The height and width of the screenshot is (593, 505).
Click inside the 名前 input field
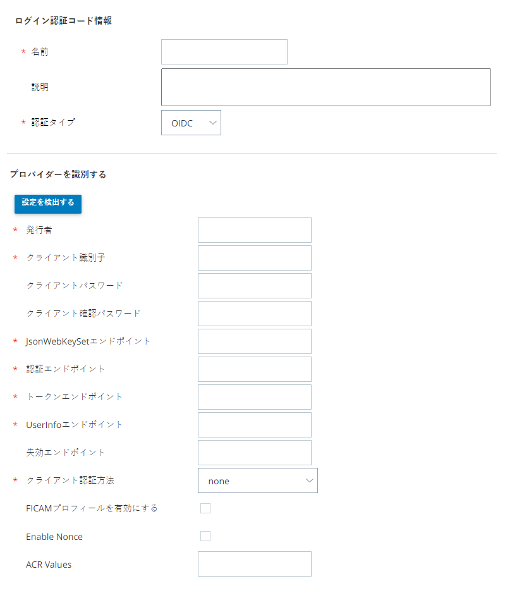click(224, 52)
